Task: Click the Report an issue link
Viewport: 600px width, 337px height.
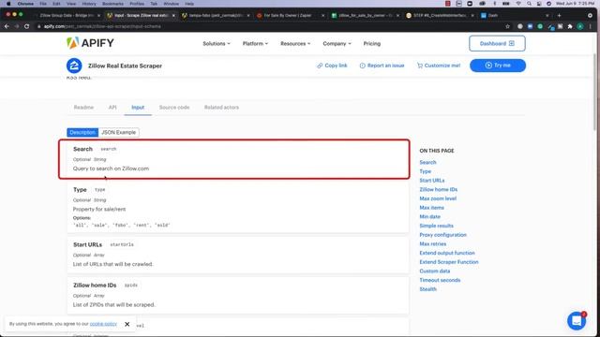Action: point(382,66)
